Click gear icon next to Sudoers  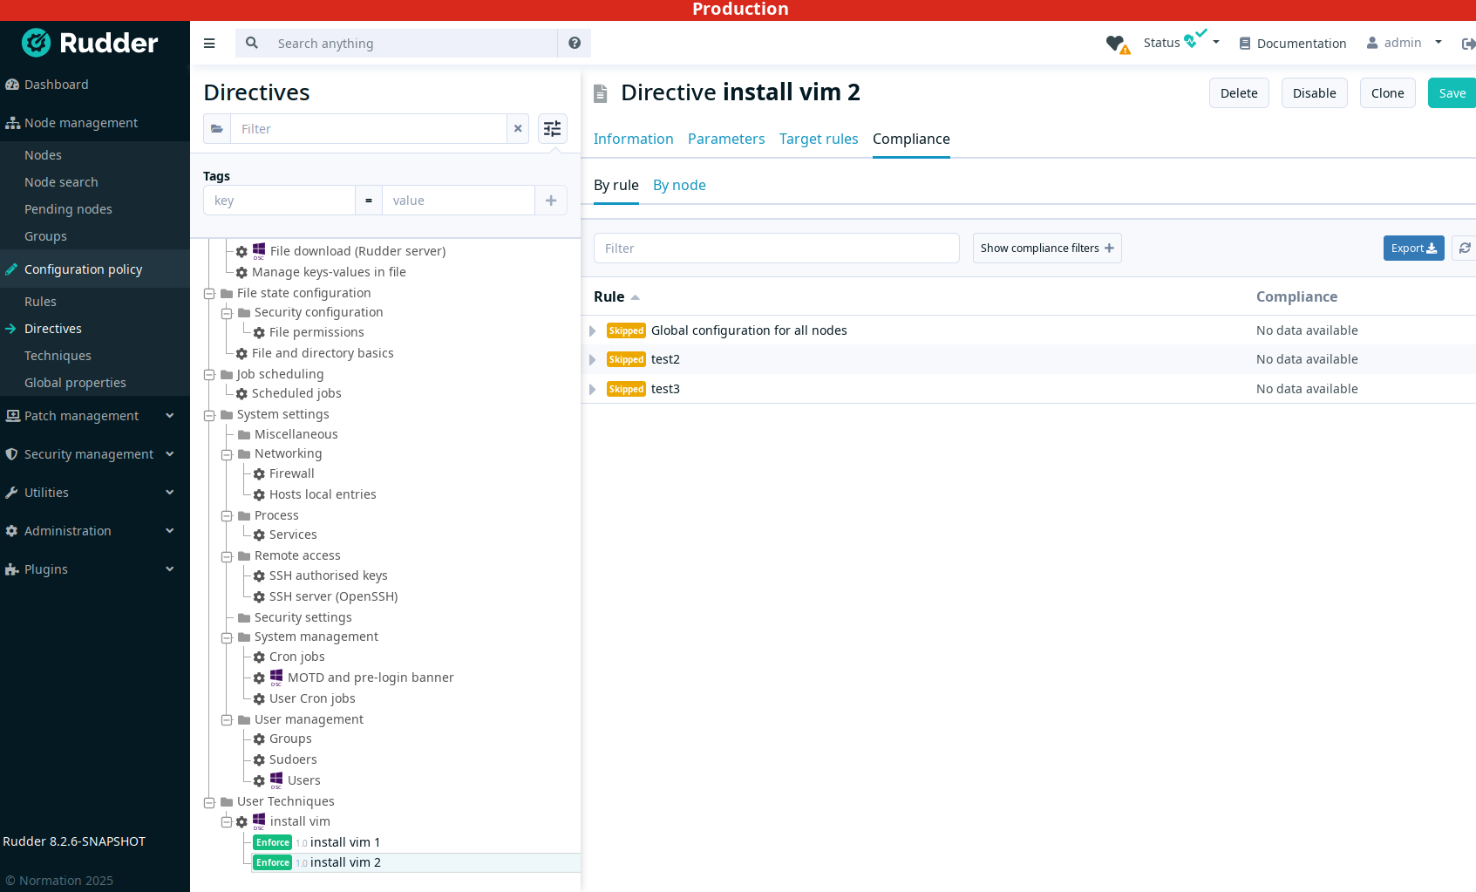pyautogui.click(x=259, y=760)
